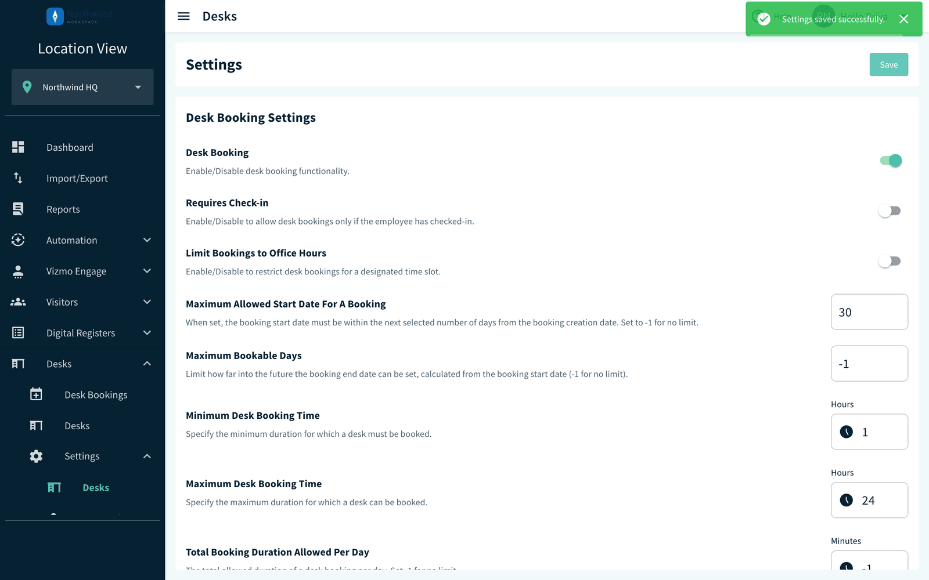Click the Northwind Workspace logo
This screenshot has height=580, width=929.
pos(79,16)
